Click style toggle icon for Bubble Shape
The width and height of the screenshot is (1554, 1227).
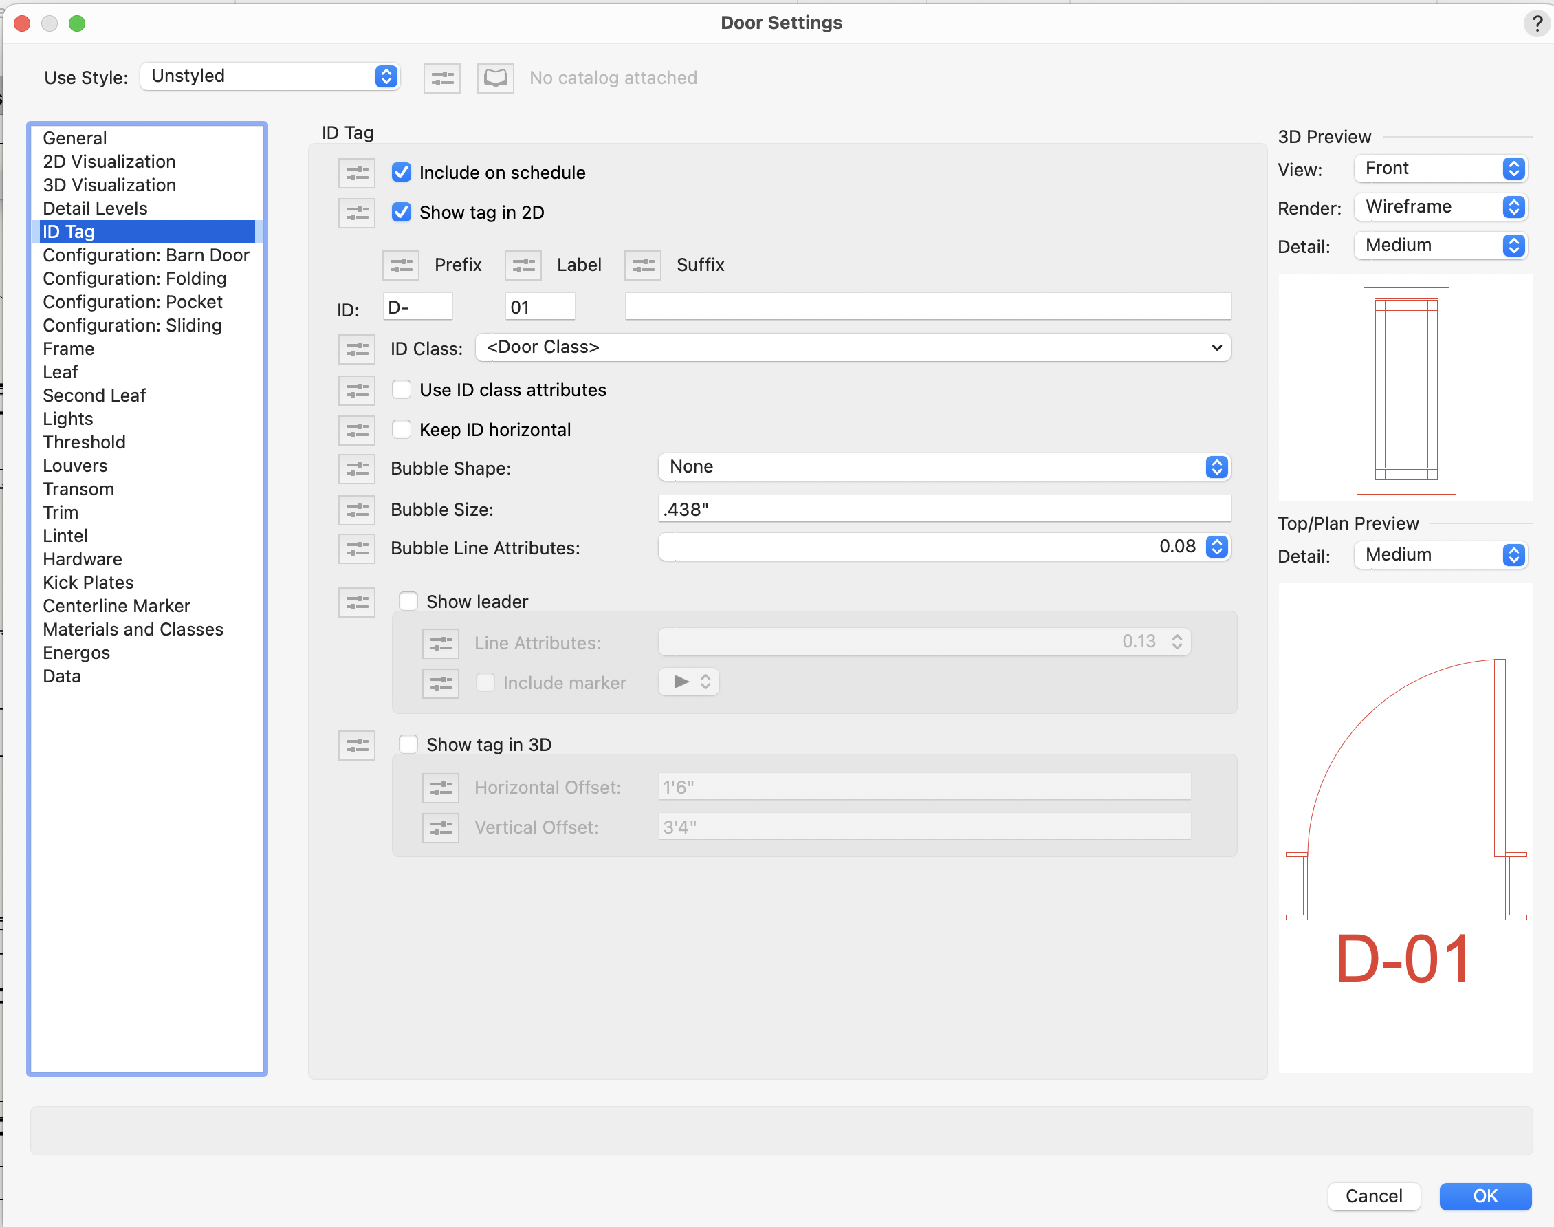(x=357, y=468)
